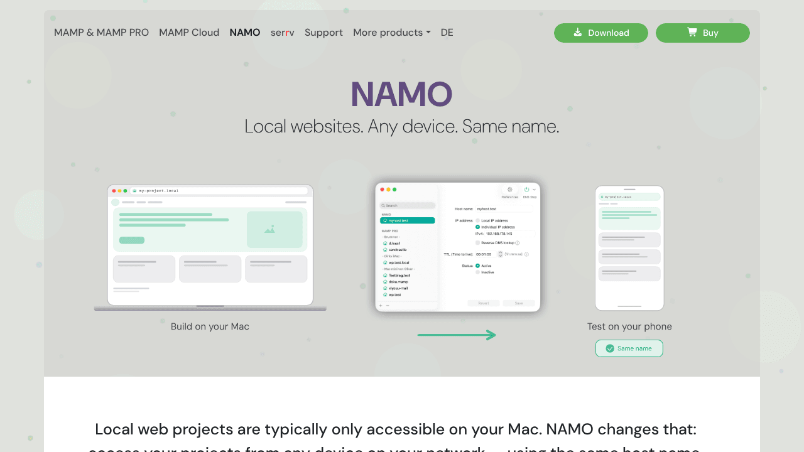Image resolution: width=804 pixels, height=452 pixels.
Task: Click the minus remove-host button
Action: coord(388,305)
